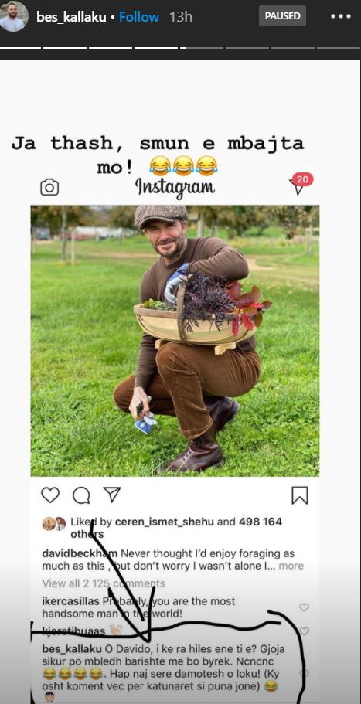Viewport: 361px width, 704px height.
Task: Open the davidbeckham profile from caption
Action: [x=80, y=553]
